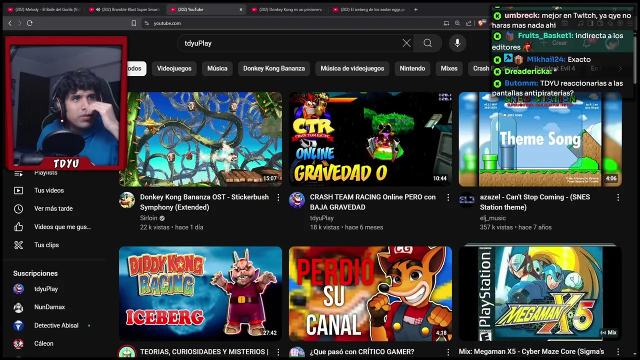
Task: Visit the elj_music channel link
Action: click(x=493, y=218)
